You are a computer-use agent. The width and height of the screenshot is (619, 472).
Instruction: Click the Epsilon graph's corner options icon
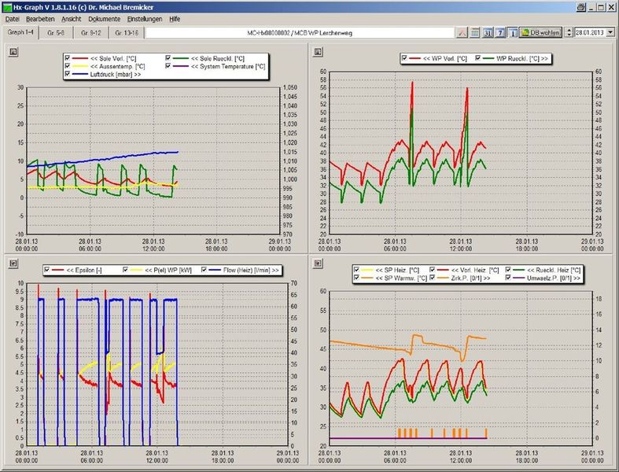coord(12,263)
